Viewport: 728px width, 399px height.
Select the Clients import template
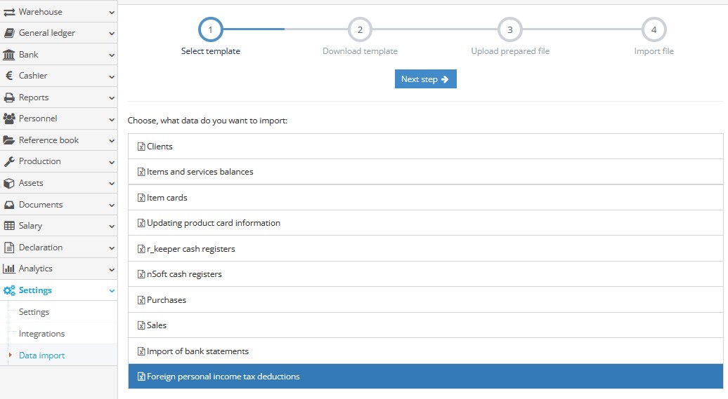coord(160,147)
